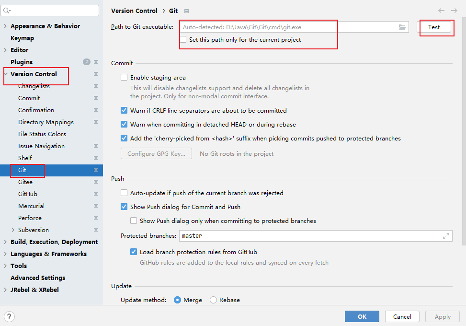The height and width of the screenshot is (326, 466).
Task: Click the project-level settings icon beside Git breadcrumb
Action: [x=187, y=11]
